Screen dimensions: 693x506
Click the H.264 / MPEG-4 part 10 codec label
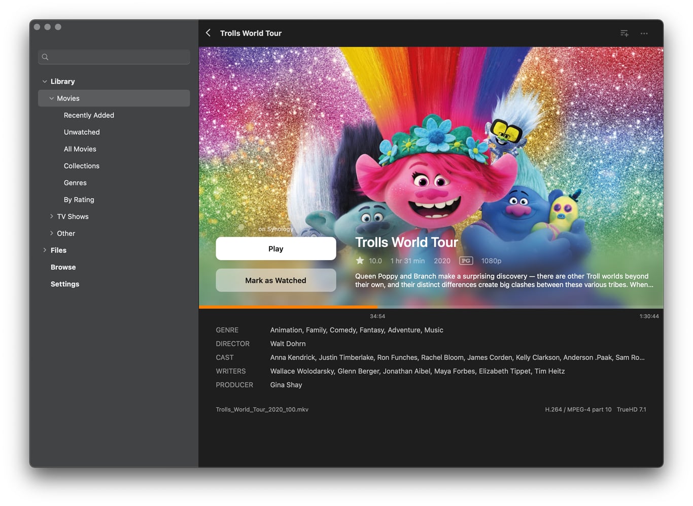coord(578,410)
